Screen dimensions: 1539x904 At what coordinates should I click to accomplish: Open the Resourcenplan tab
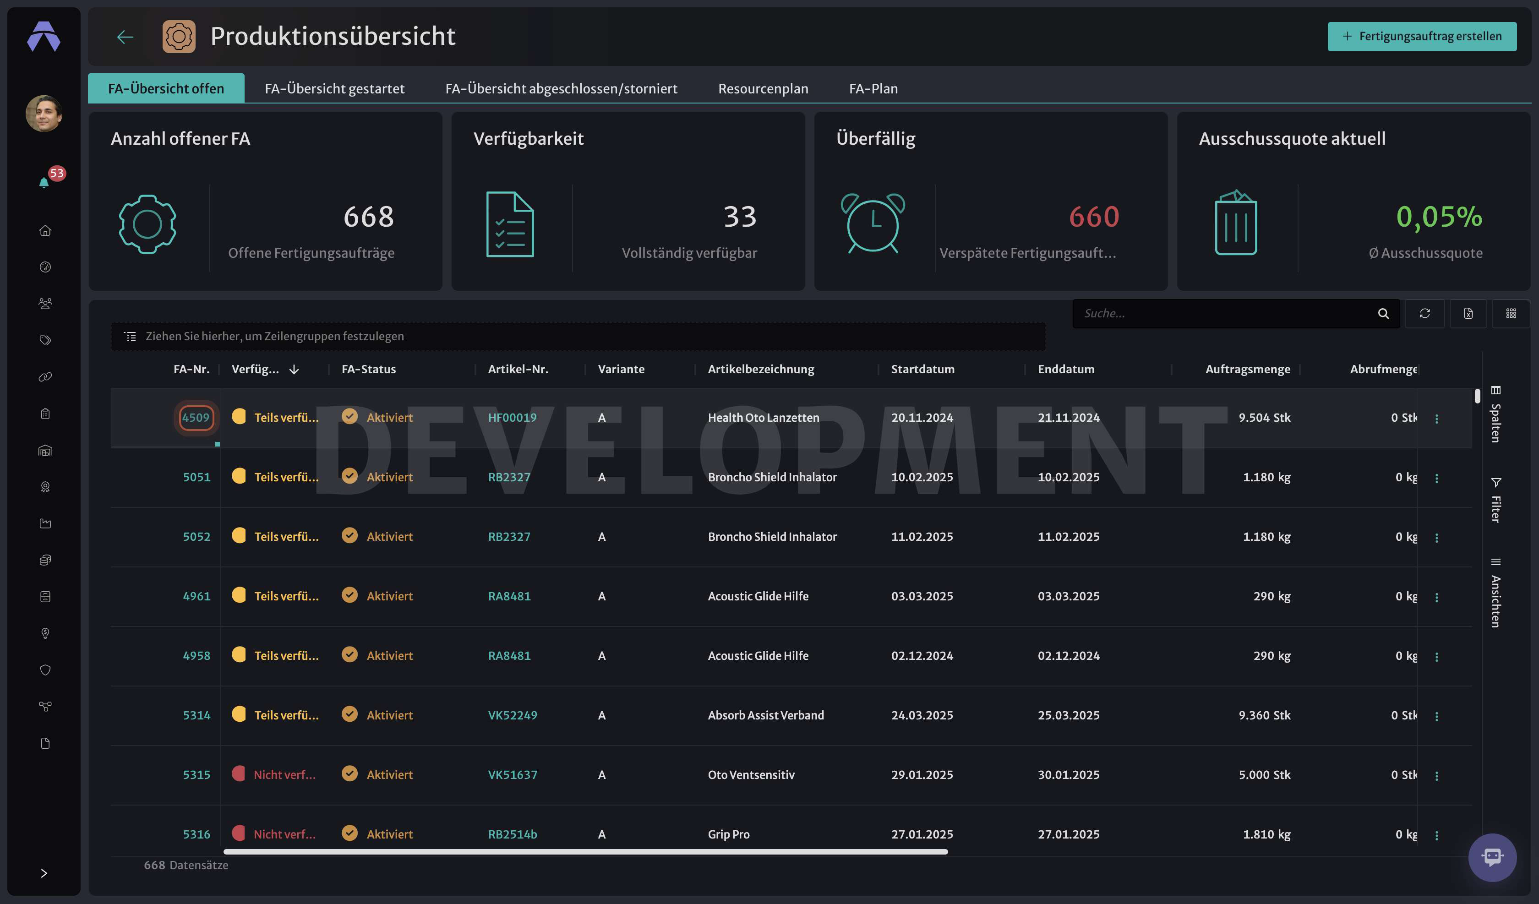[763, 88]
